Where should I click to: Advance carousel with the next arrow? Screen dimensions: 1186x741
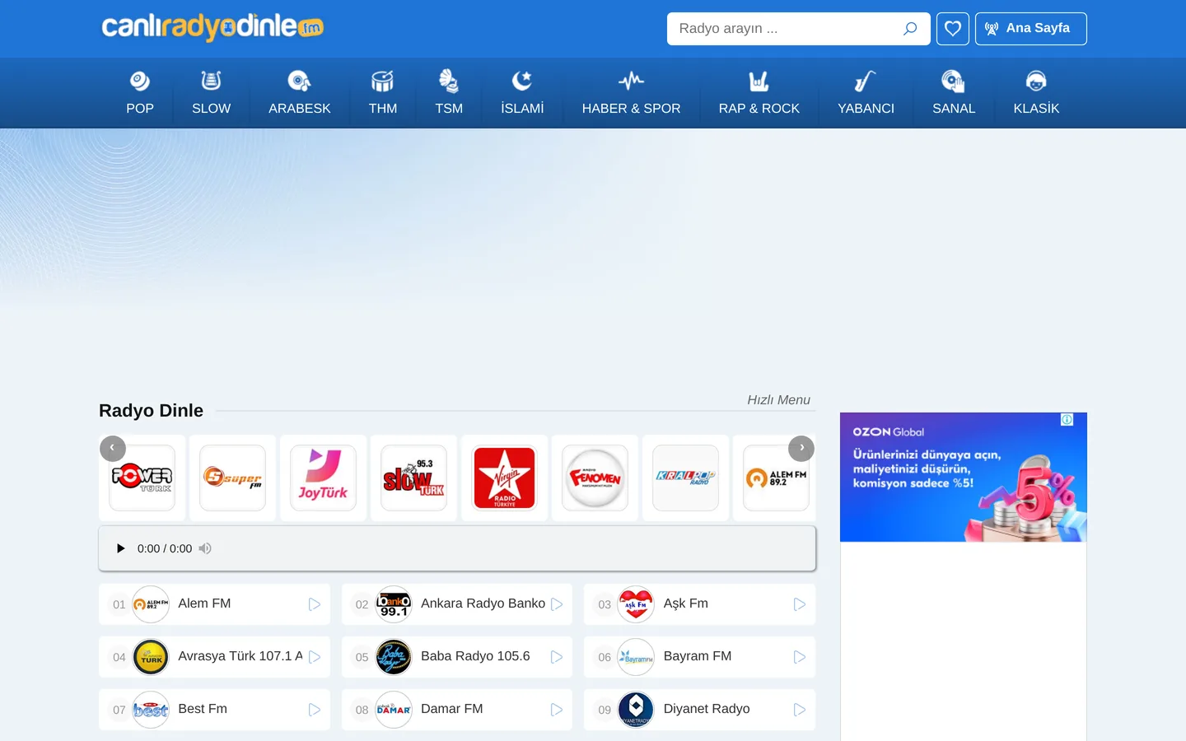pyautogui.click(x=801, y=448)
